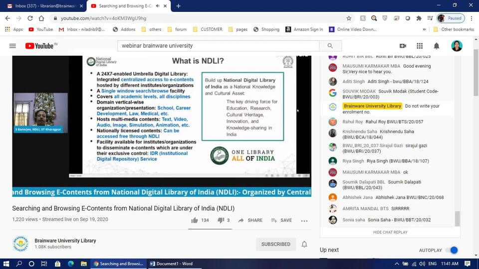
Task: Click the channel notification bell next to Subscribed
Action: 304,244
